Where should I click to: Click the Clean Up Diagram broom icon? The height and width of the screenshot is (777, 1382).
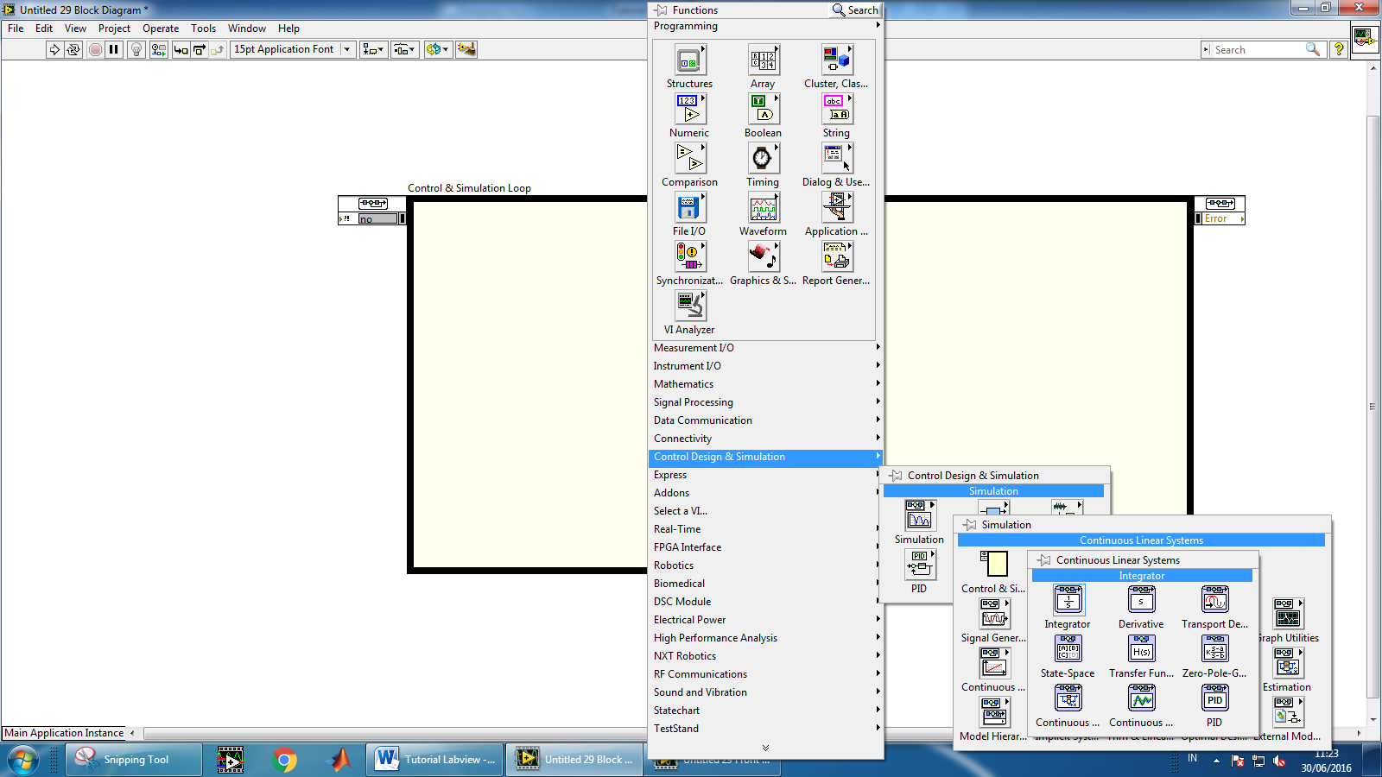click(x=466, y=49)
